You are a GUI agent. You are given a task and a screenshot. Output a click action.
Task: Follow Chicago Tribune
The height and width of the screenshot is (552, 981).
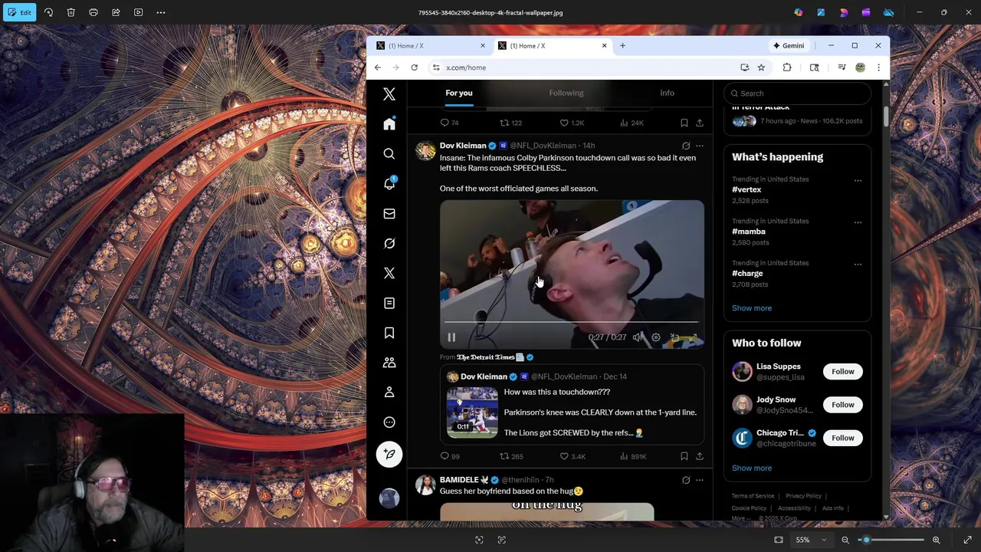pos(842,438)
